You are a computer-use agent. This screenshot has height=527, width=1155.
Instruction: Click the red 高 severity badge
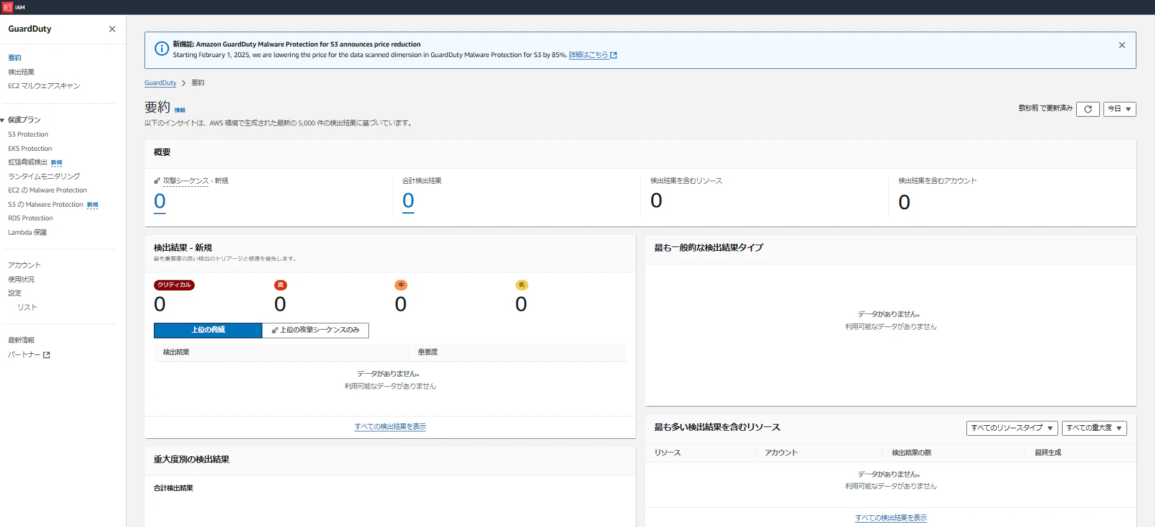(x=280, y=285)
